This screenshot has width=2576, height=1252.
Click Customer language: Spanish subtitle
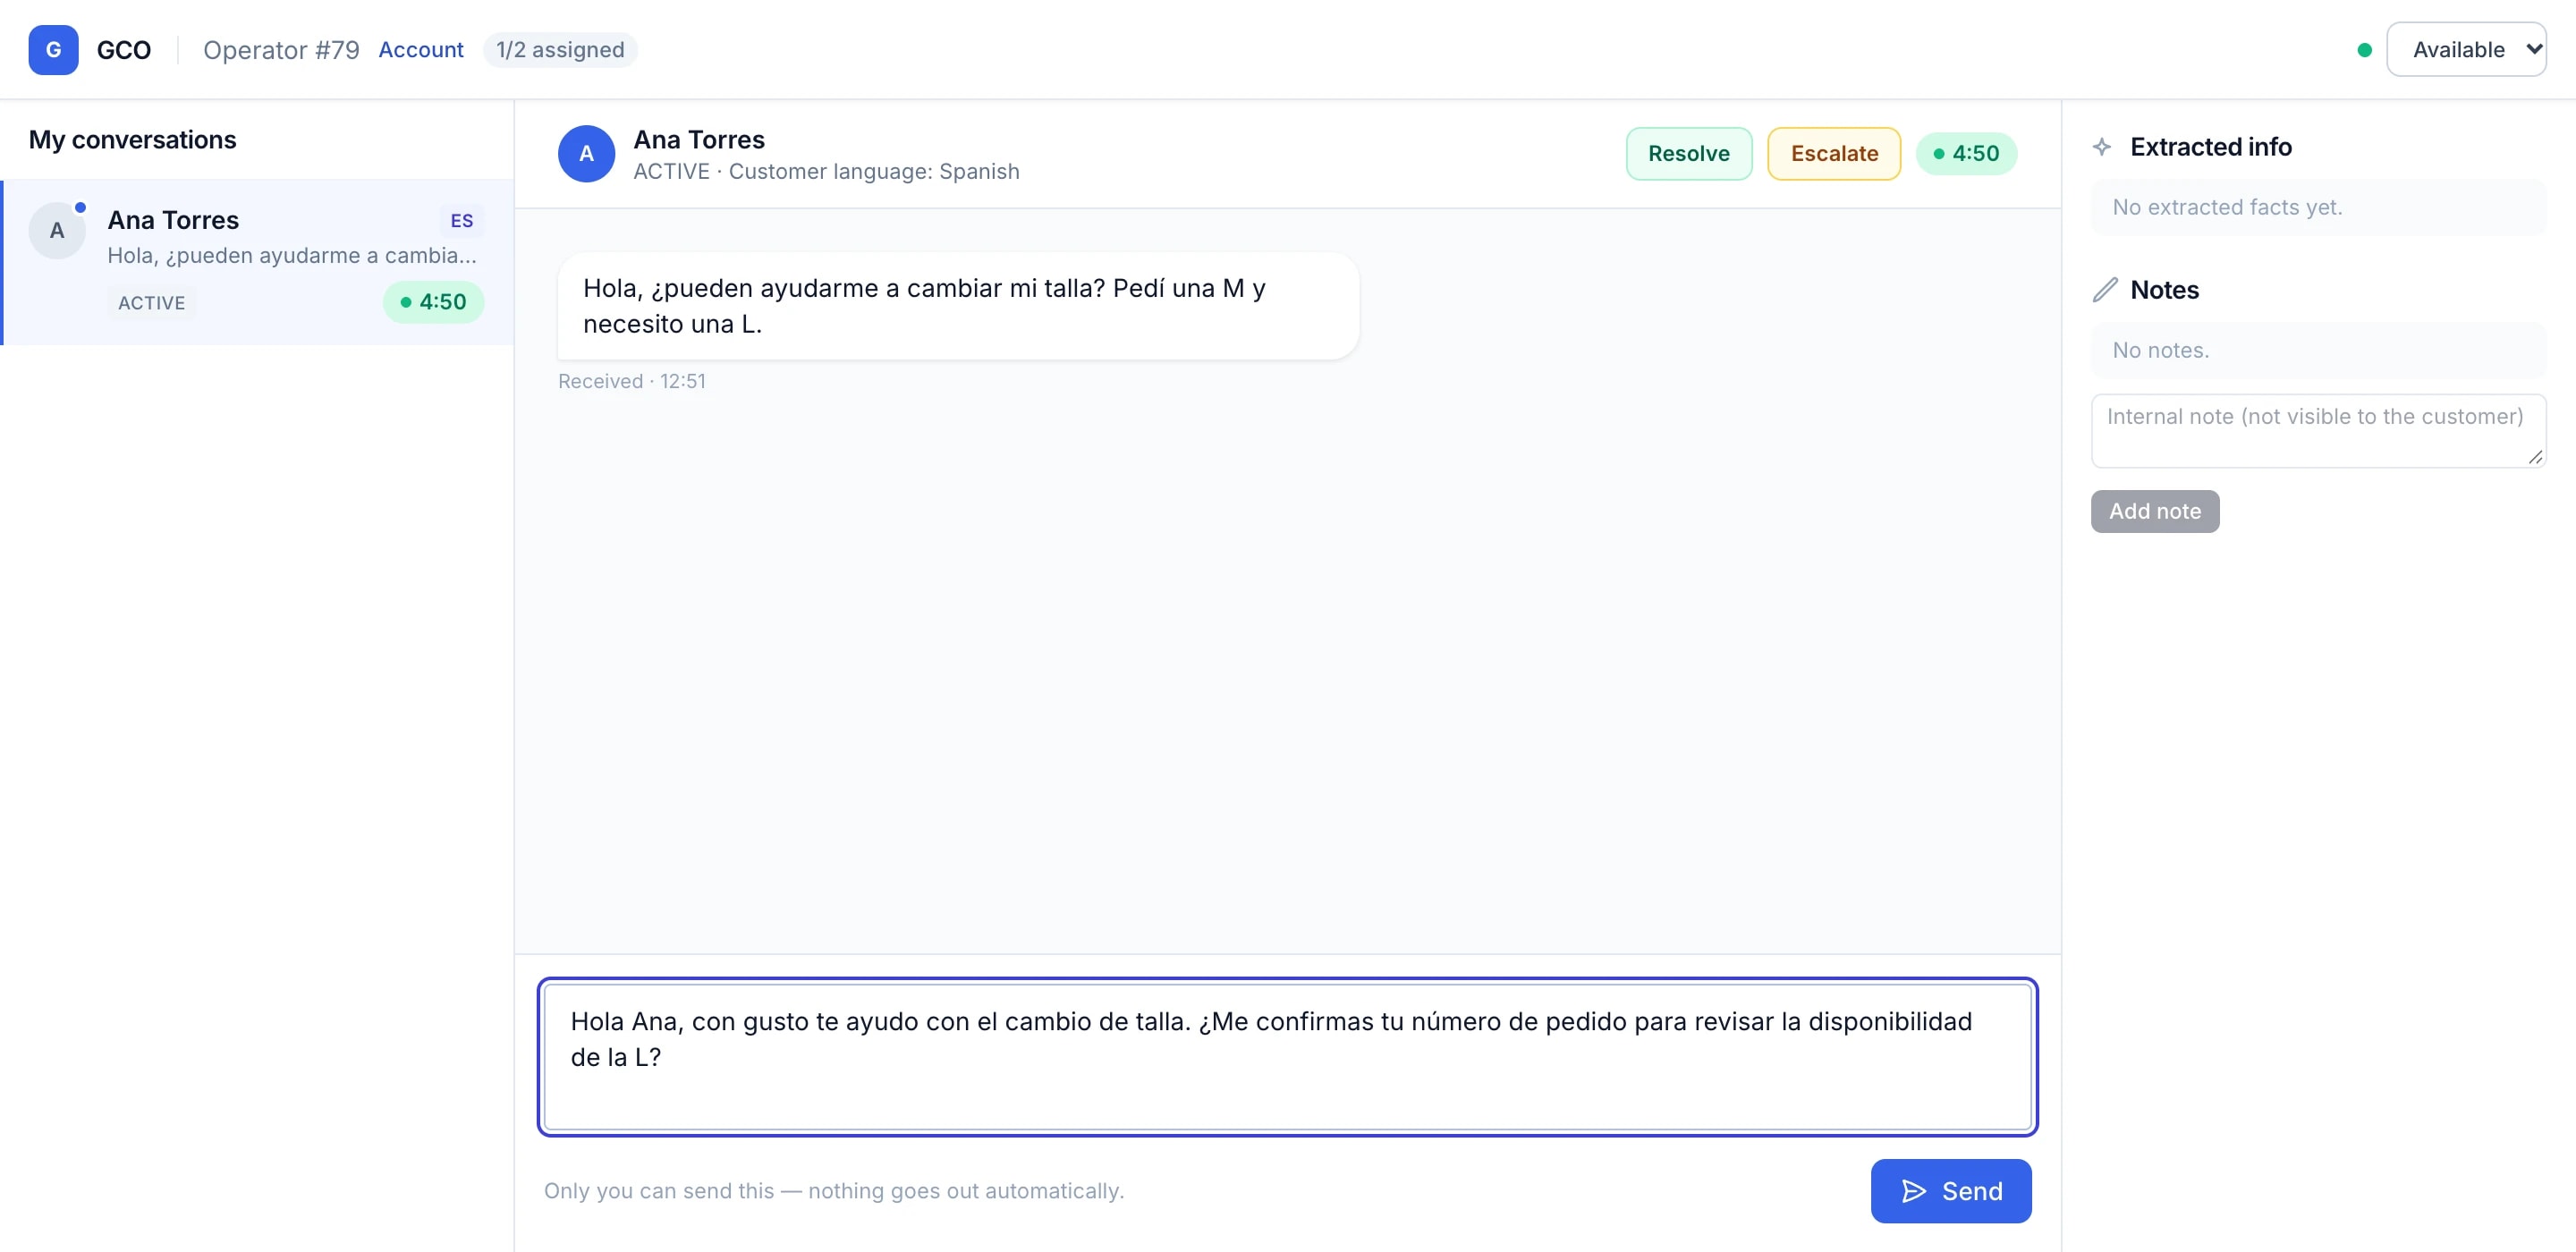point(873,172)
